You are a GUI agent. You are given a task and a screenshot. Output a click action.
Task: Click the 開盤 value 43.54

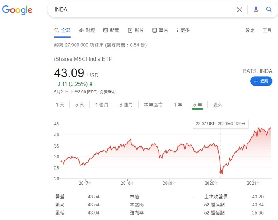point(93,197)
